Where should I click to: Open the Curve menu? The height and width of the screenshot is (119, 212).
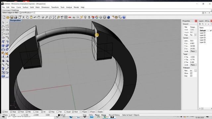tap(19, 7)
